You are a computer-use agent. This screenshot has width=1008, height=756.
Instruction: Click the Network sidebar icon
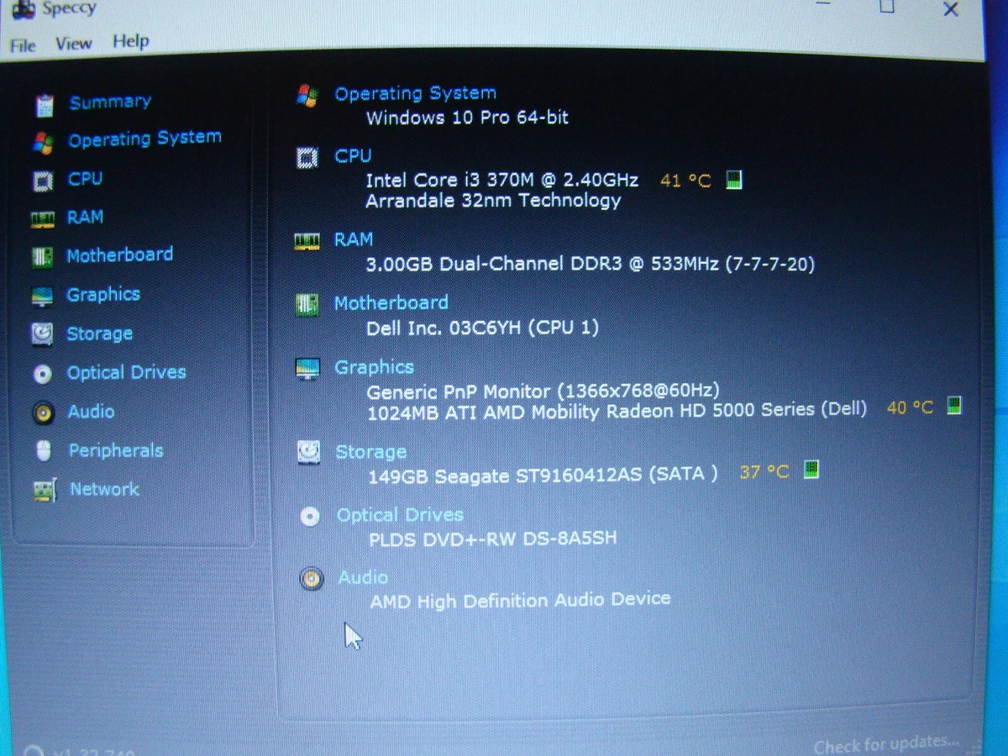tap(45, 491)
